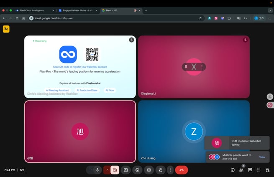Screen dimensions: 274x177
Task: Open the activities grid icon
Action: click(x=259, y=170)
